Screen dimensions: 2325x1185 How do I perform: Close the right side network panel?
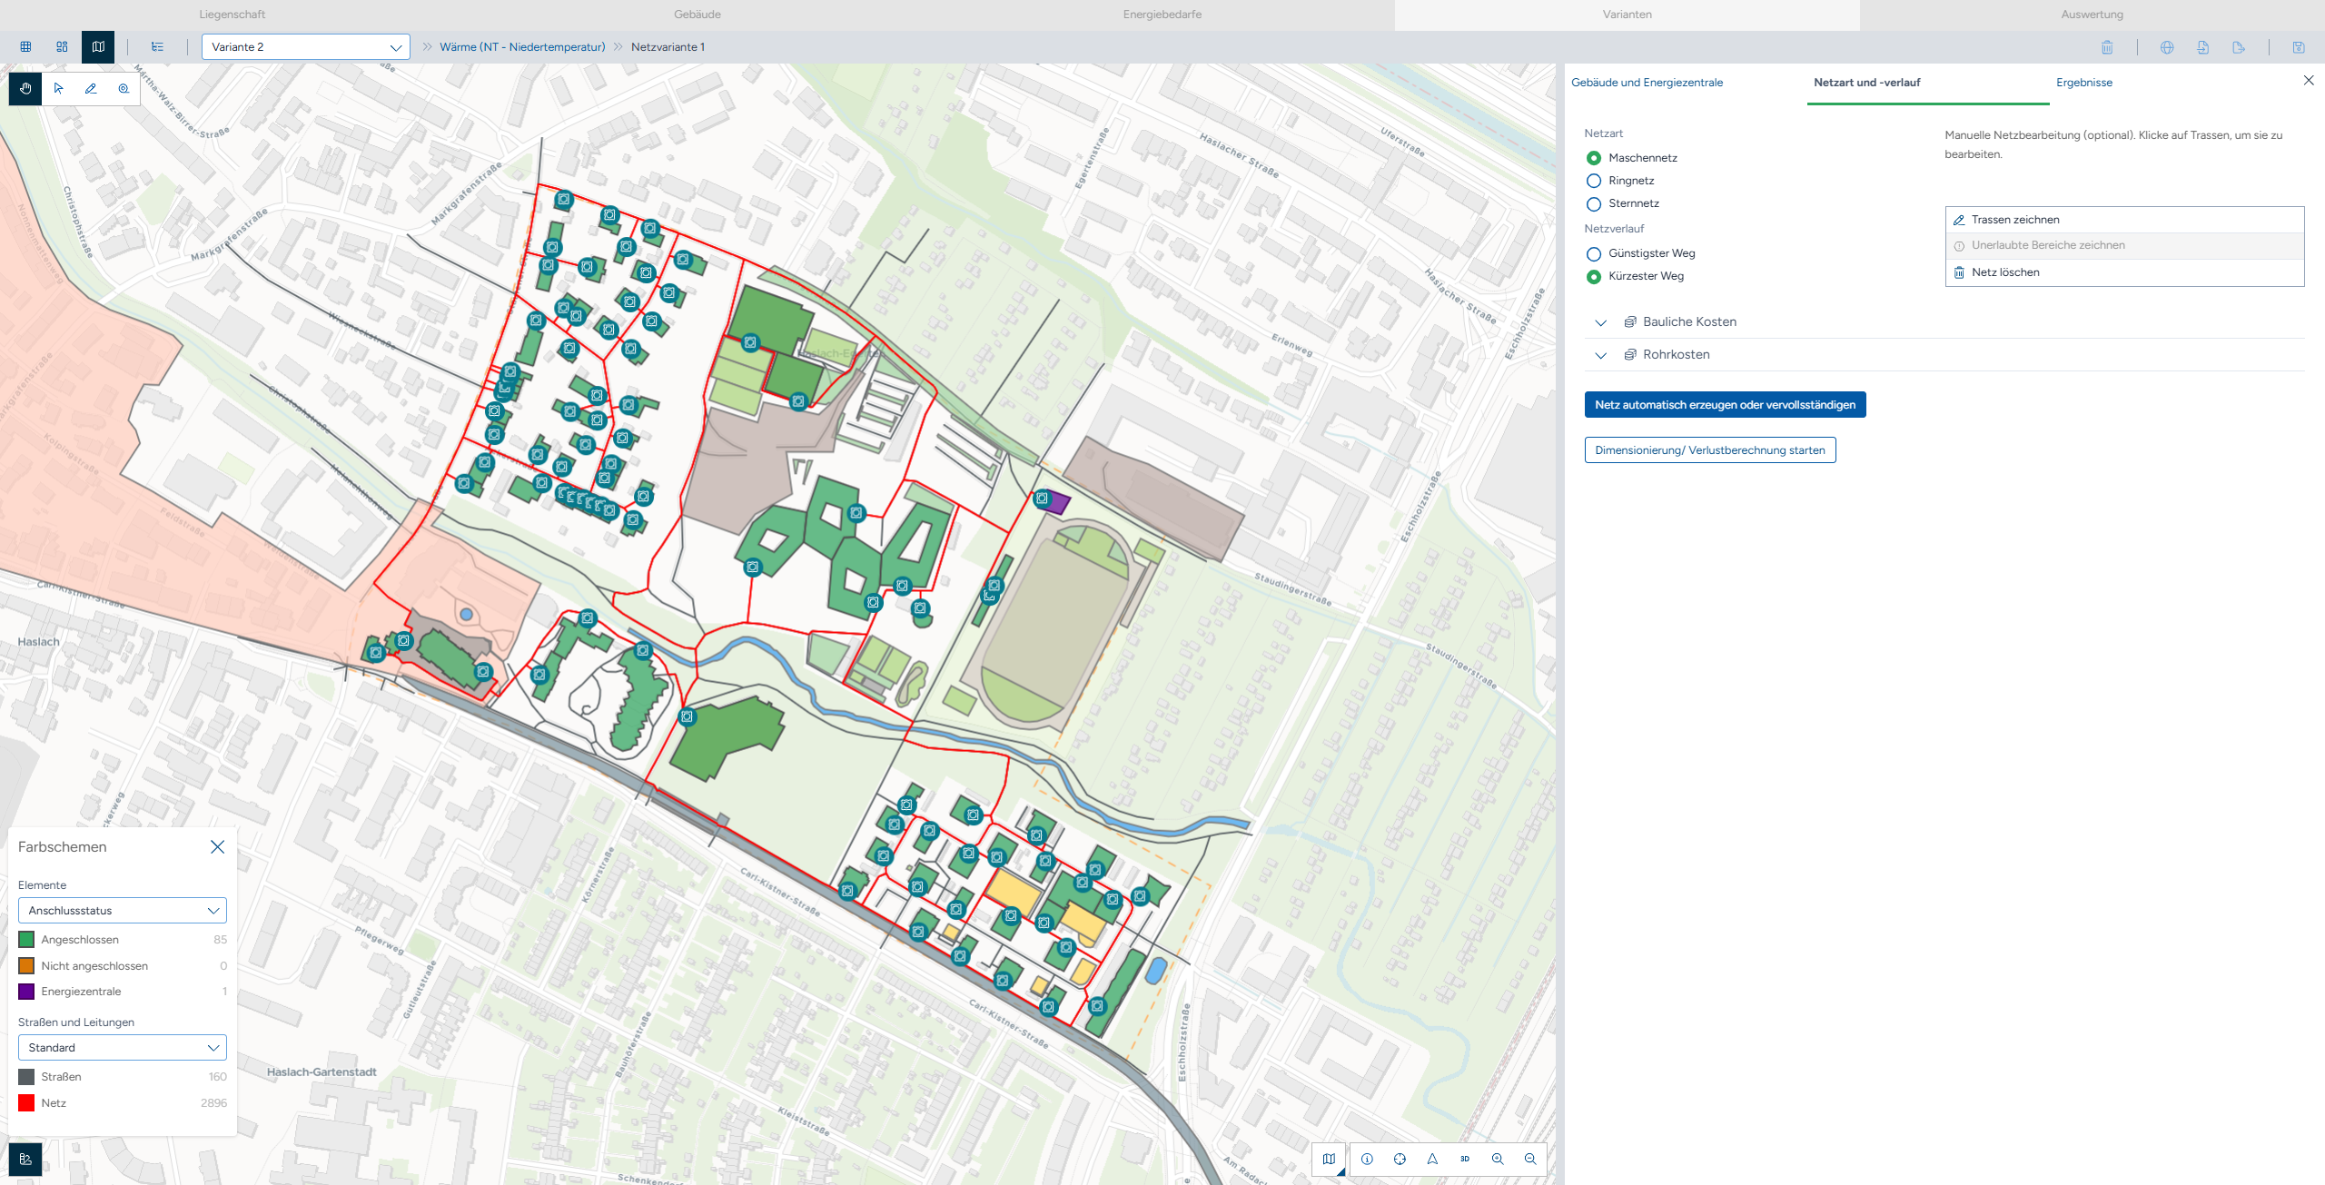pos(2309,81)
